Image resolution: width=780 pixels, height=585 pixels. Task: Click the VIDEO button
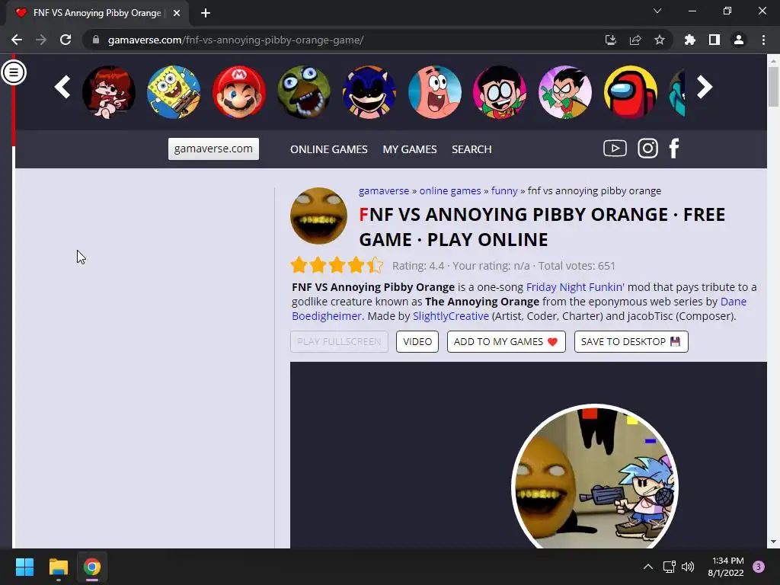pos(417,342)
